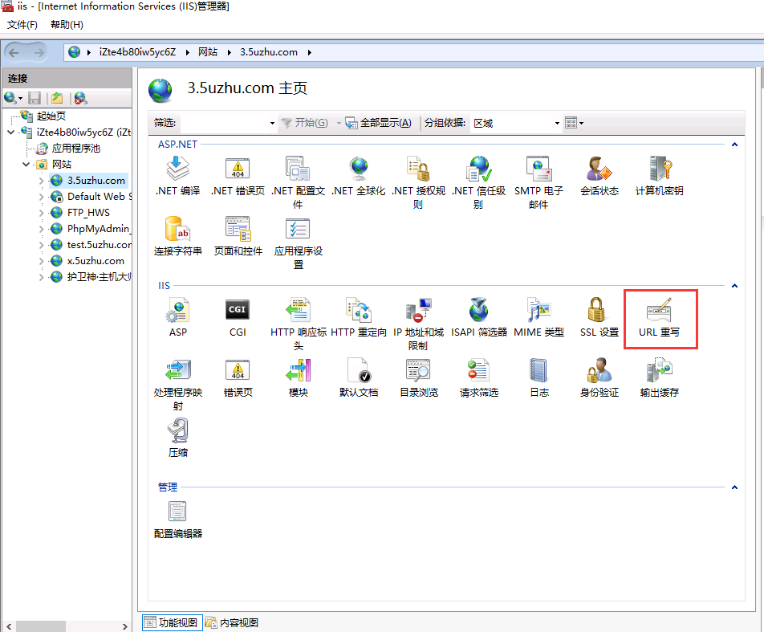Select 应用程序池 in the connections tree
The height and width of the screenshot is (632, 764).
pos(75,149)
